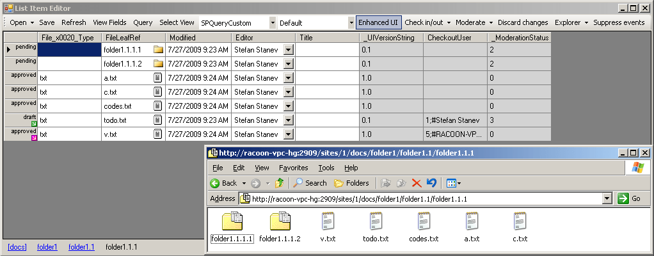The width and height of the screenshot is (654, 256).
Task: Expand the Explorer address bar dropdown
Action: [x=607, y=199]
